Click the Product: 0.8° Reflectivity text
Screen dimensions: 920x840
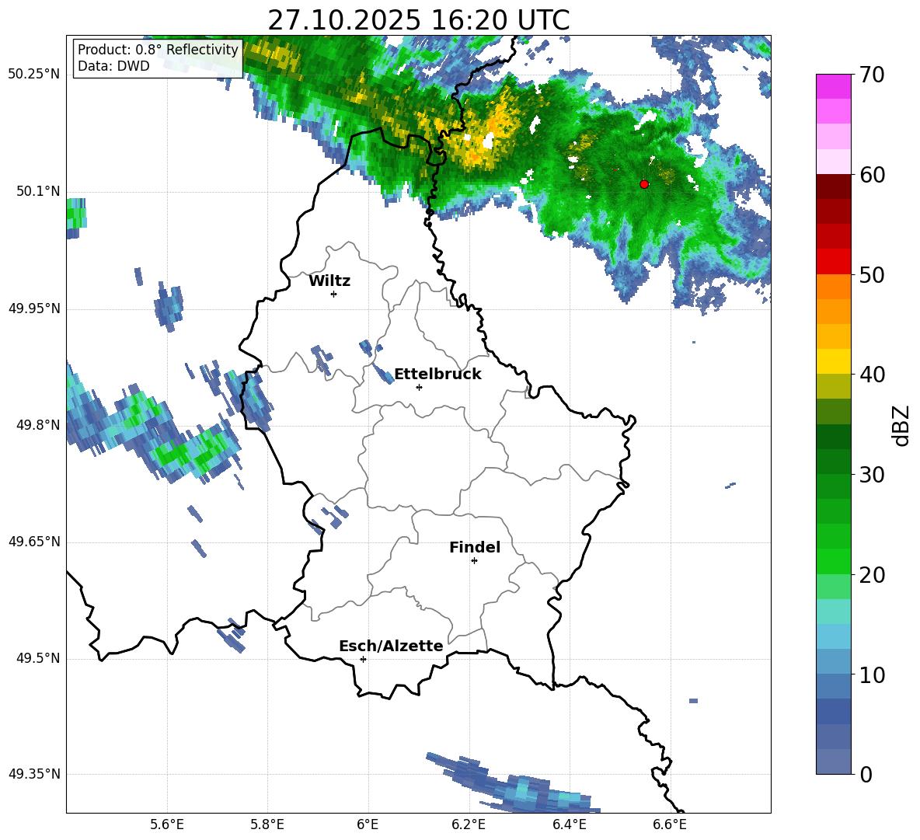(x=158, y=49)
